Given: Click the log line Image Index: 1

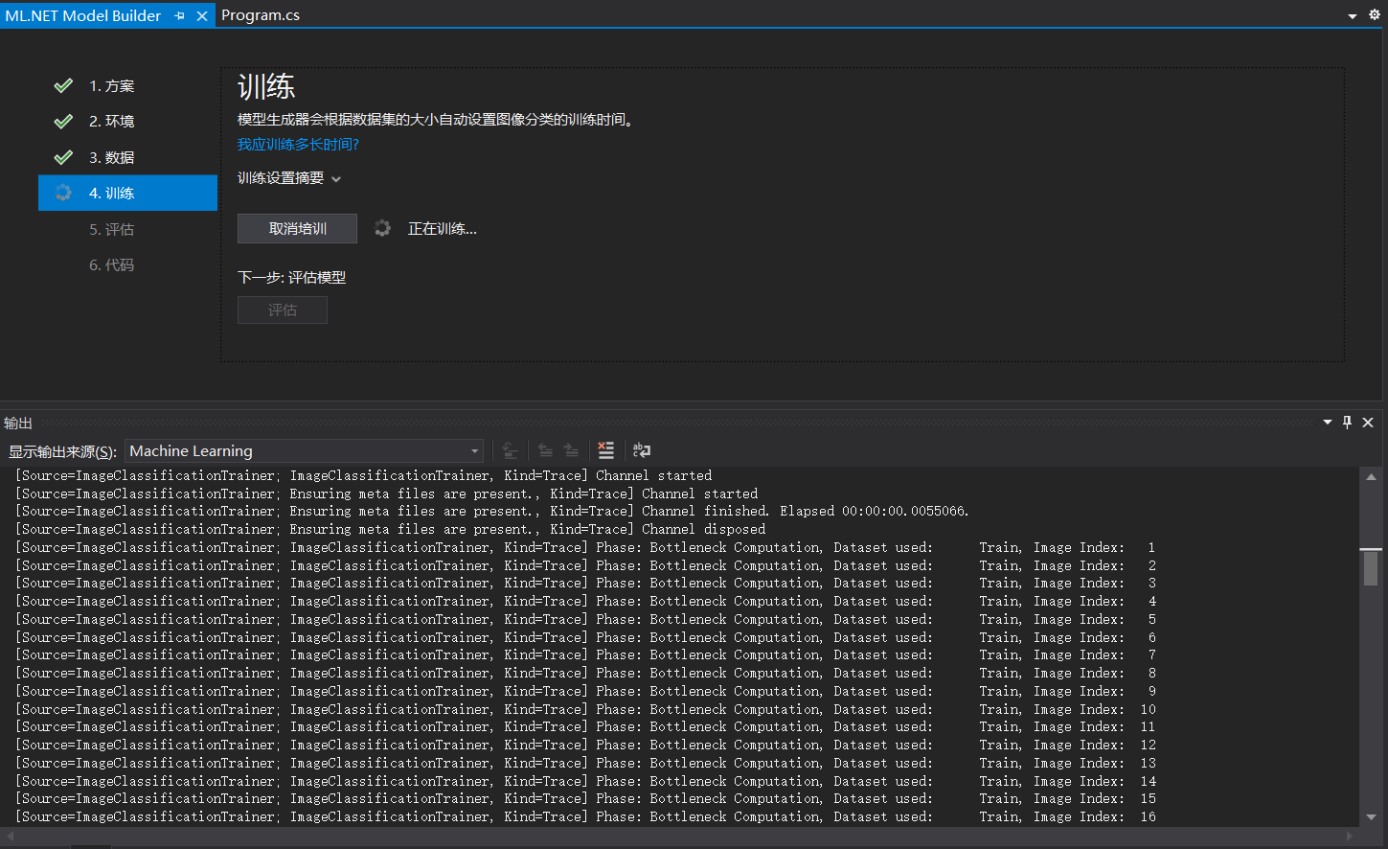Looking at the screenshot, I should [586, 548].
